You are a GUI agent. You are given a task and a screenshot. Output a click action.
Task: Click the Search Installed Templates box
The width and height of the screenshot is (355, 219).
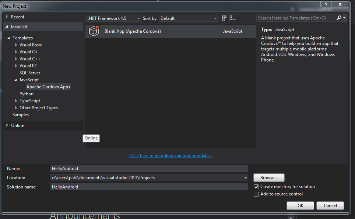tap(296, 18)
